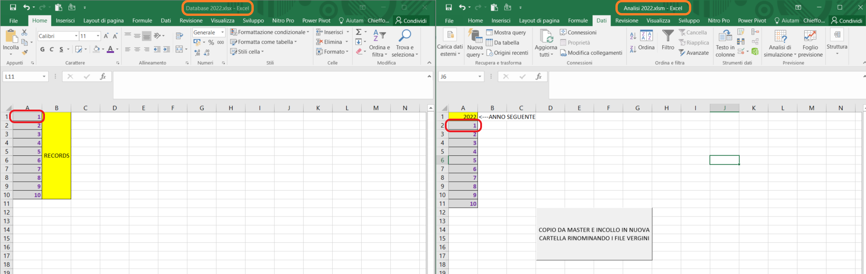This screenshot has height=274, width=866.
Task: Click Modifica collegamenti button
Action: (591, 53)
